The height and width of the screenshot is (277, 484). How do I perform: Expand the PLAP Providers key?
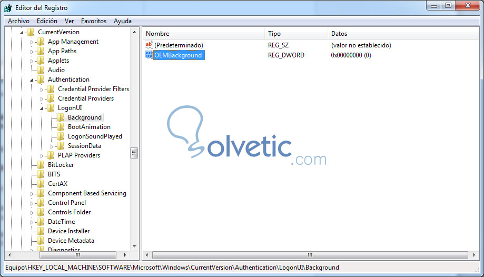(42, 156)
